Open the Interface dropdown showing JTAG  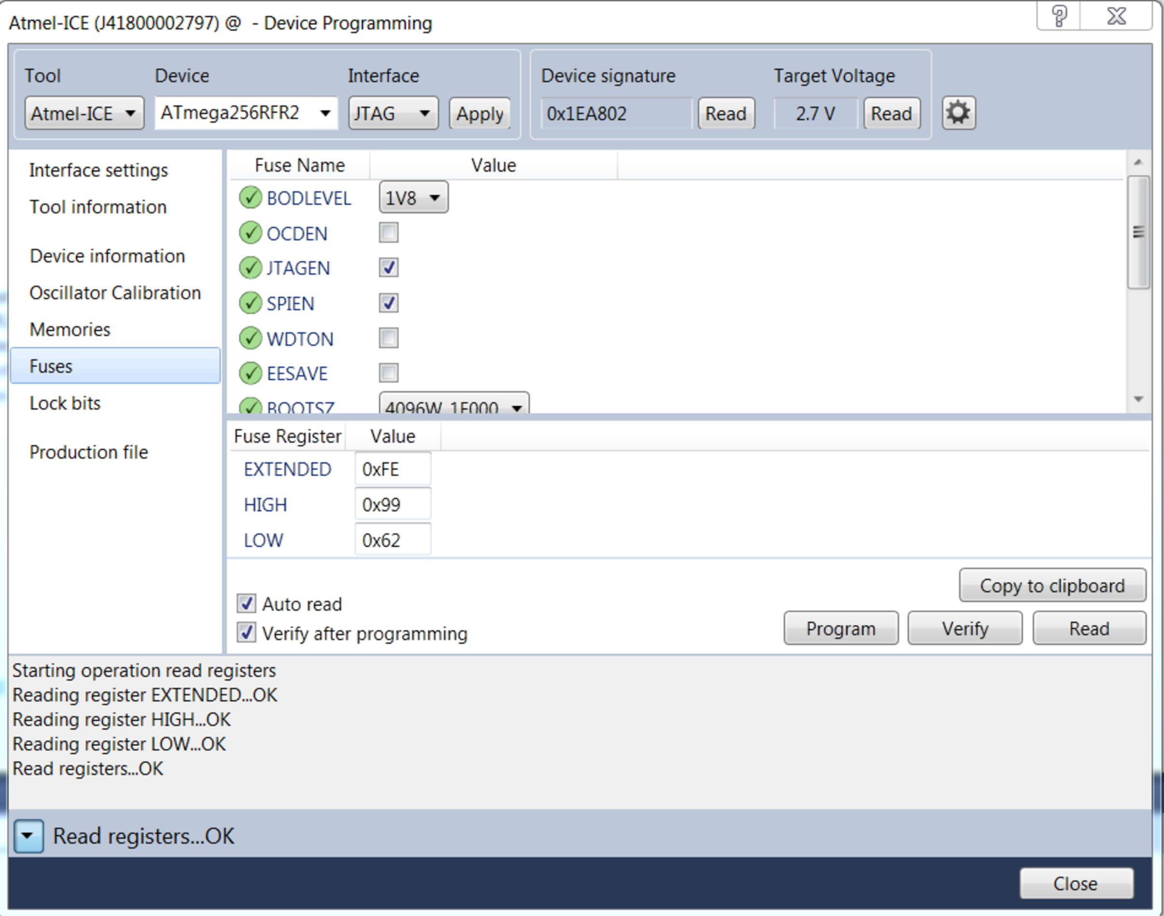(393, 113)
